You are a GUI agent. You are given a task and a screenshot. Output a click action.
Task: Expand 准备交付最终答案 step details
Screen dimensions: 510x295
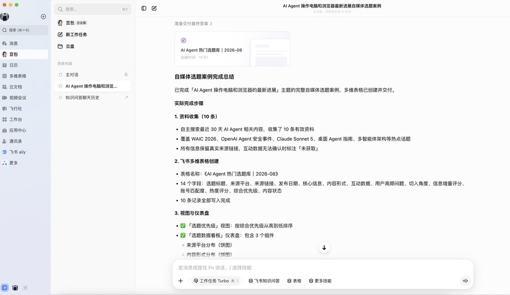[x=193, y=23]
